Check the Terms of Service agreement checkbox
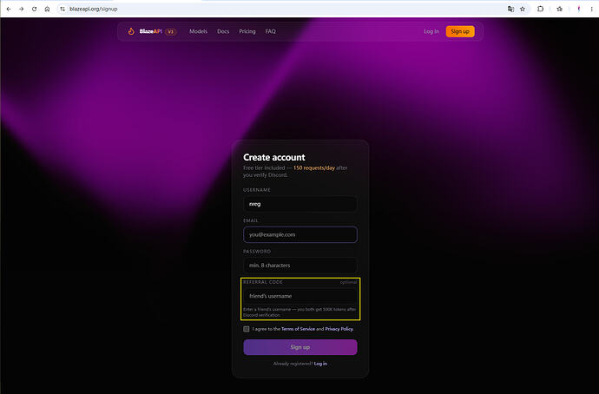The width and height of the screenshot is (599, 394). (x=247, y=329)
